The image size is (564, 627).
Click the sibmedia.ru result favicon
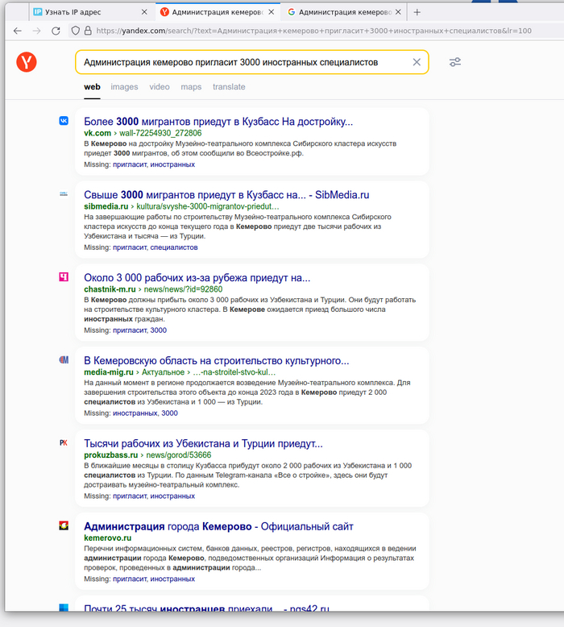pyautogui.click(x=64, y=194)
